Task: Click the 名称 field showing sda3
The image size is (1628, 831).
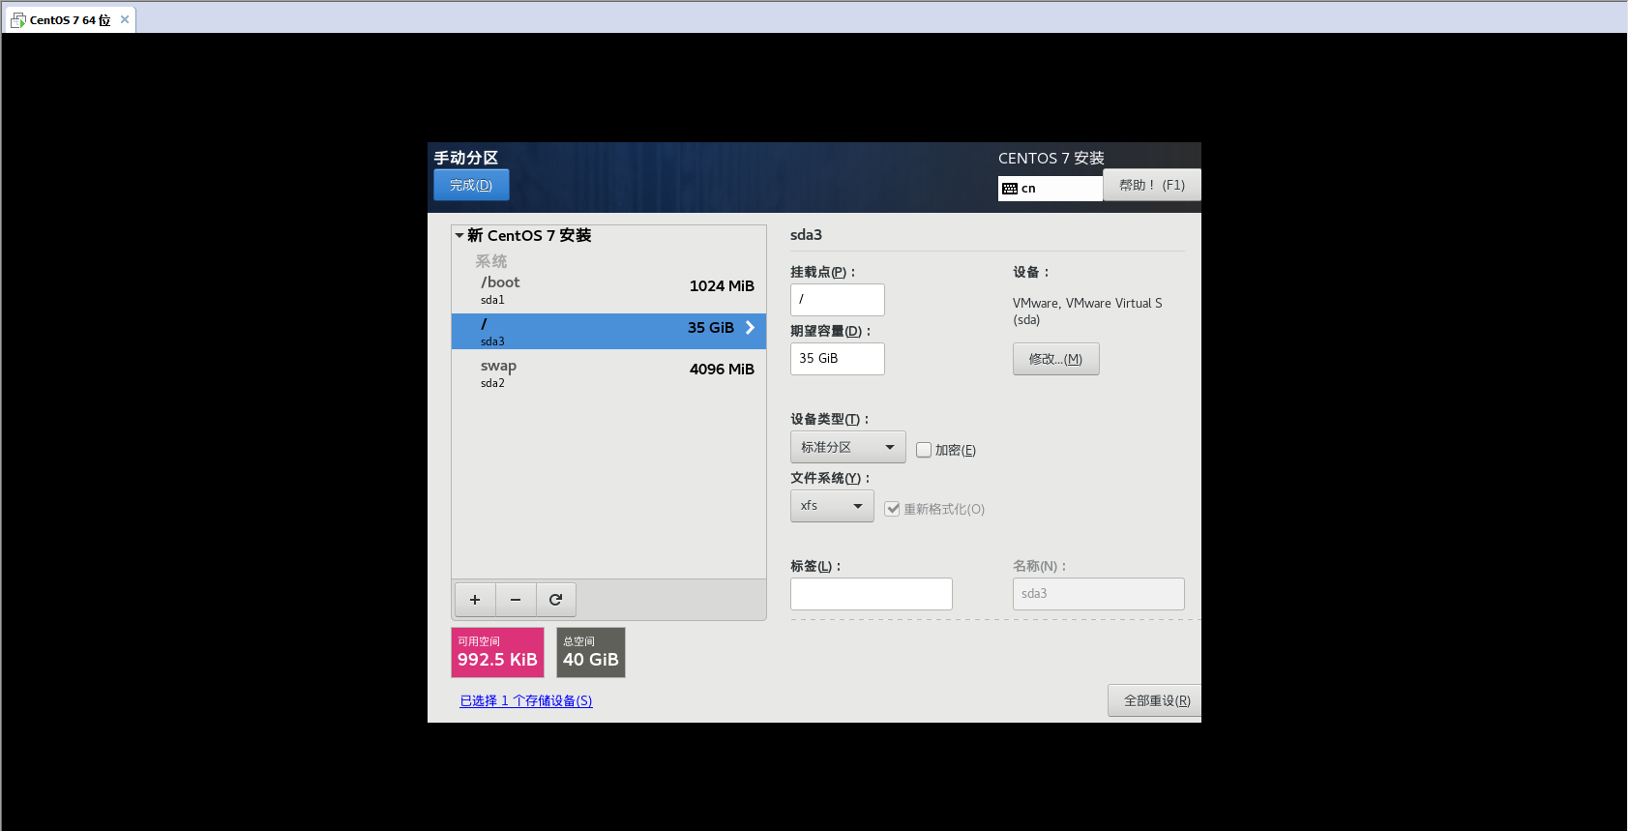Action: 1099,594
